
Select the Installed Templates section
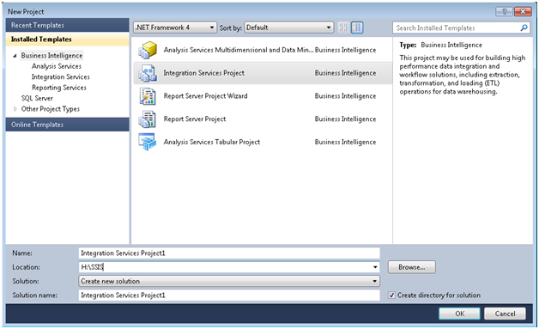click(x=67, y=40)
